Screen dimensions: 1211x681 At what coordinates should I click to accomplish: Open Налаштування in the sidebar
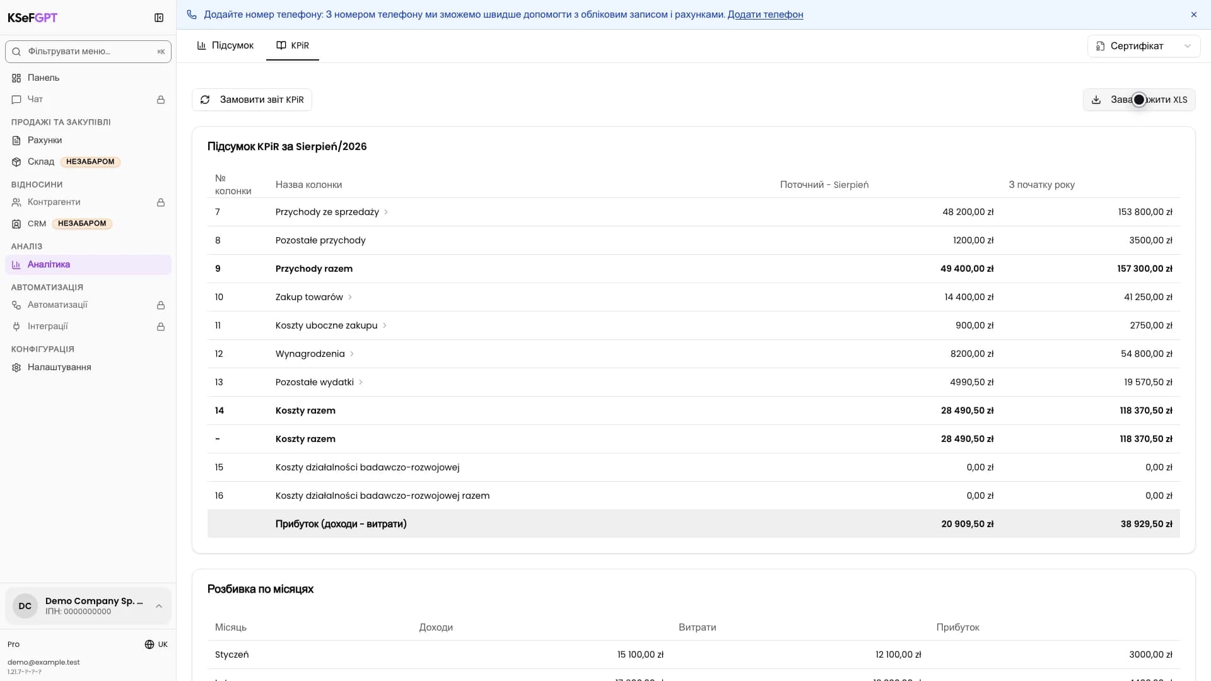point(88,368)
